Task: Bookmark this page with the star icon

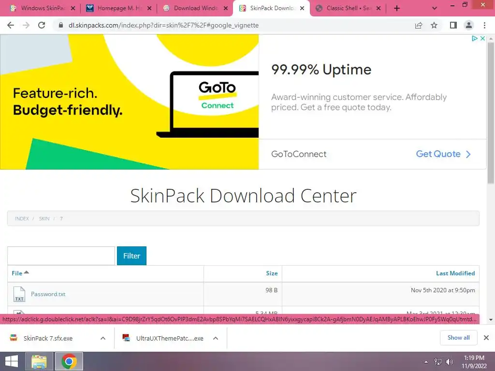Action: click(434, 25)
